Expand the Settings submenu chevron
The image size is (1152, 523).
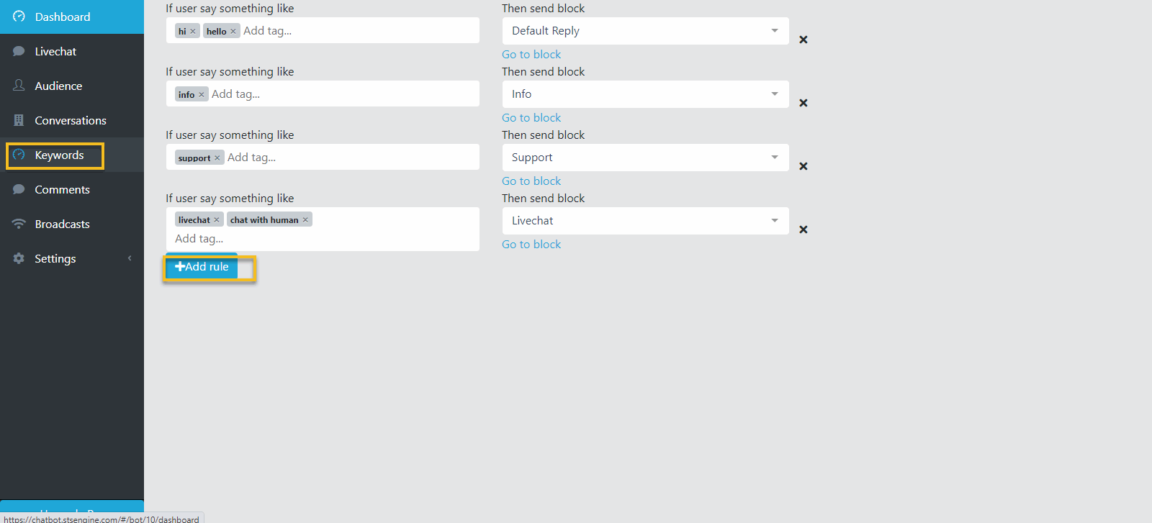(130, 258)
